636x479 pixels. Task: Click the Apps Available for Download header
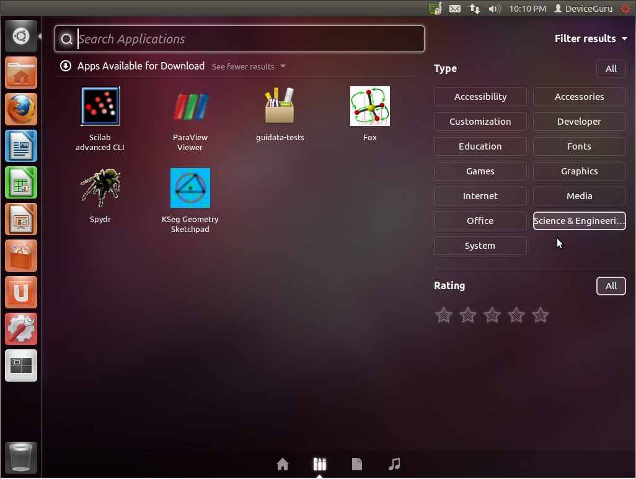click(x=141, y=66)
